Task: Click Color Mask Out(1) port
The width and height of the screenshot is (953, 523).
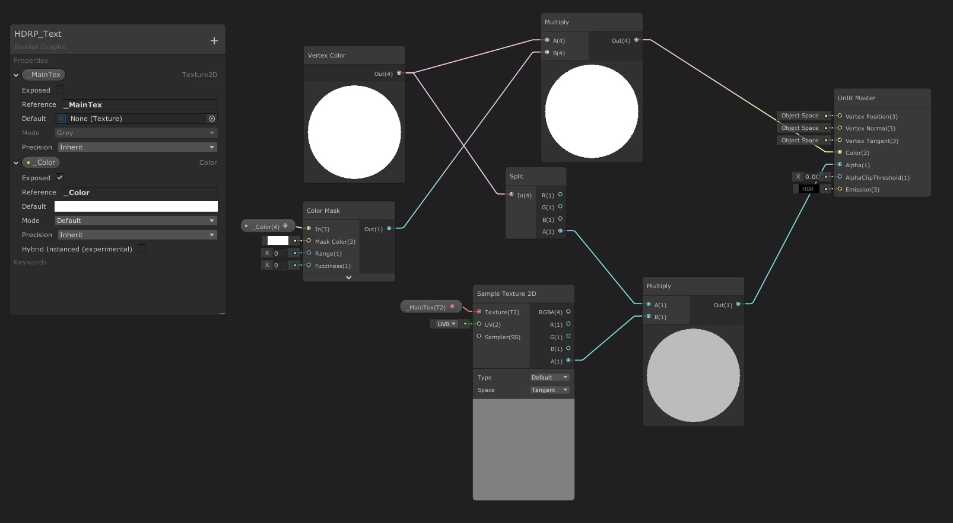Action: pyautogui.click(x=389, y=228)
